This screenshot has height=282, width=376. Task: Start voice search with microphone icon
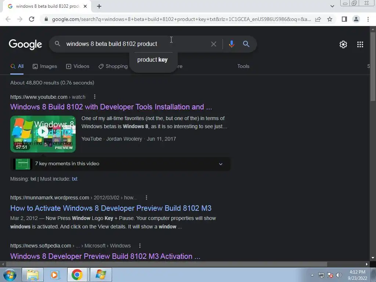tap(231, 44)
